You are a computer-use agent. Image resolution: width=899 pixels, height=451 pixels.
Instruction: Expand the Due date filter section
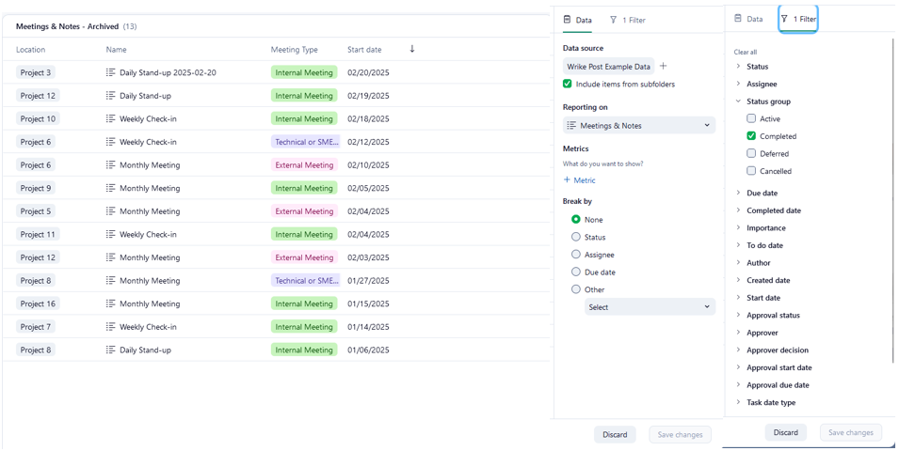[x=738, y=193]
